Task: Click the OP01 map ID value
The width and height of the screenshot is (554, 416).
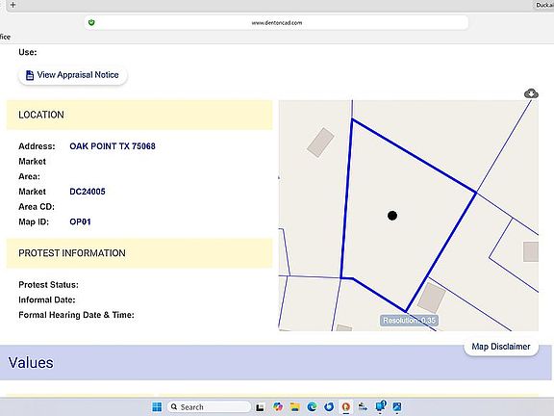Action: [x=80, y=221]
